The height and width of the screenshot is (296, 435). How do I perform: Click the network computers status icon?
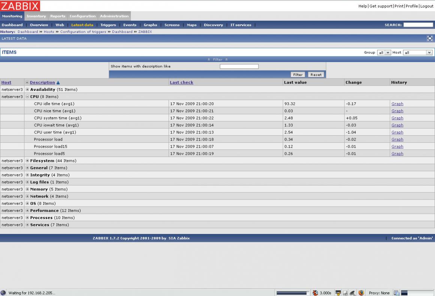396,293
